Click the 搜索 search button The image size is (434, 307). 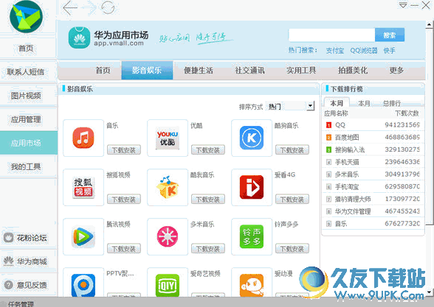pyautogui.click(x=390, y=35)
